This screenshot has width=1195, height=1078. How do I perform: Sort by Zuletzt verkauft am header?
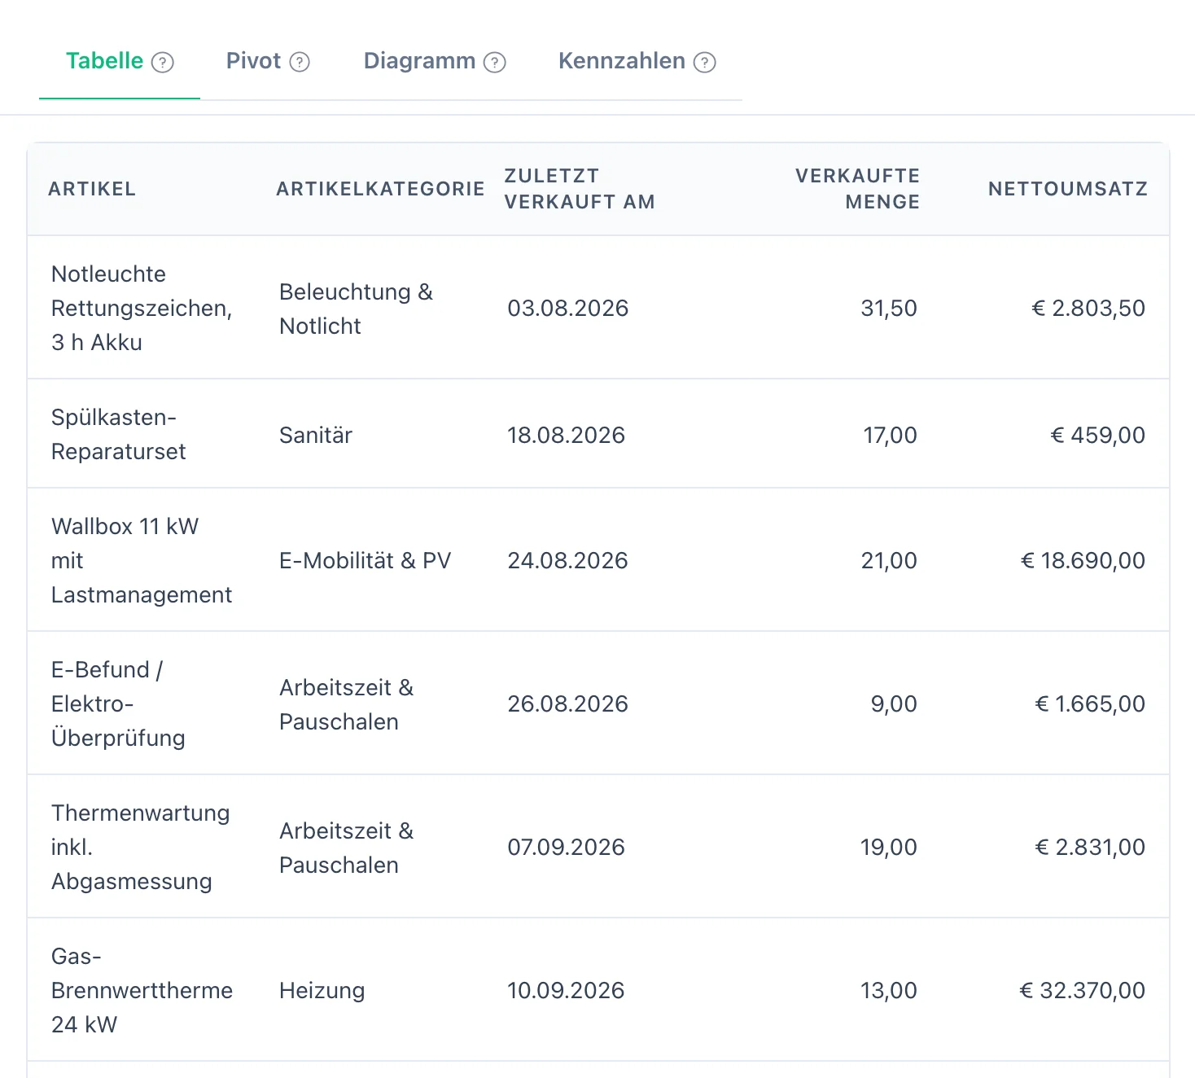point(580,189)
